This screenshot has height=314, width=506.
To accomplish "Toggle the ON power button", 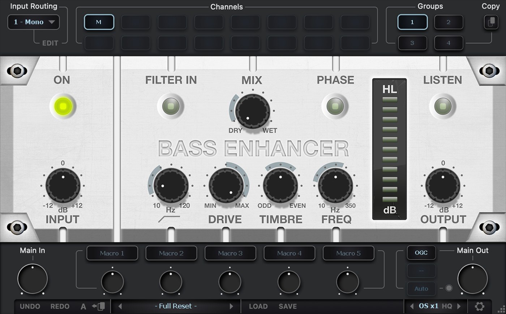I will (x=63, y=106).
